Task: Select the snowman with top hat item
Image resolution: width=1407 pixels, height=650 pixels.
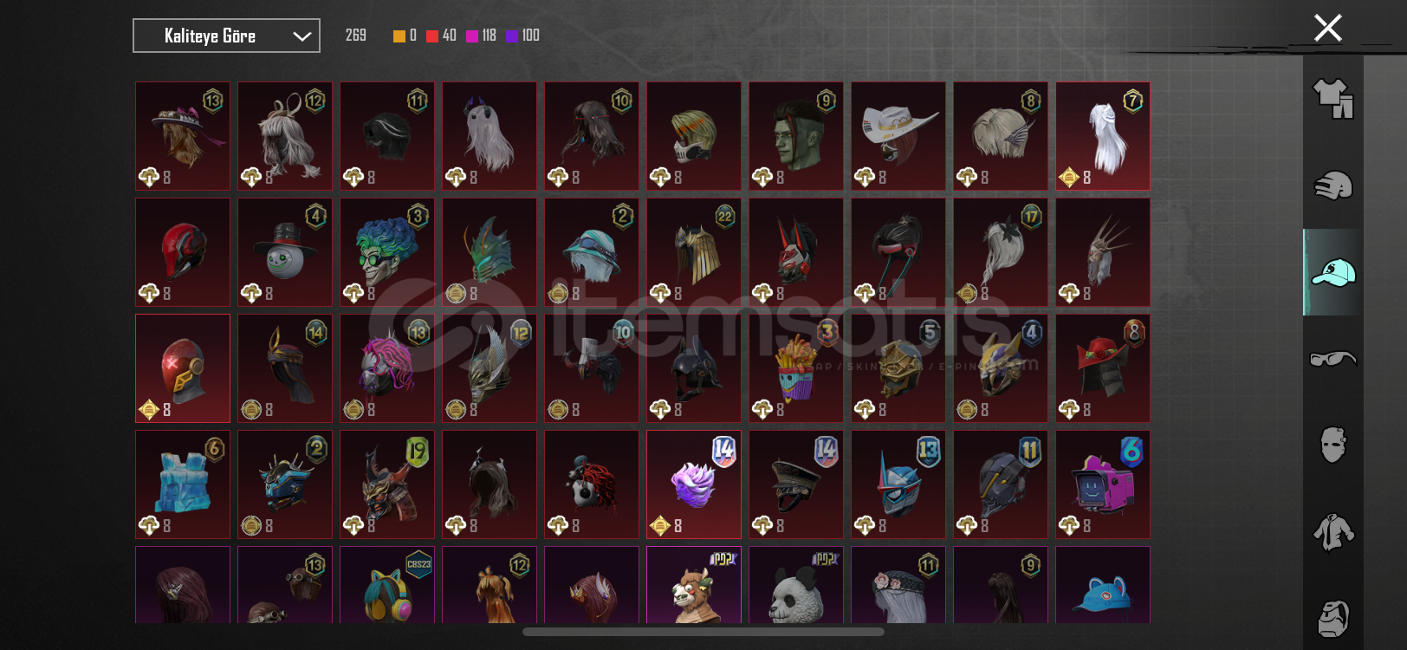Action: pos(285,252)
